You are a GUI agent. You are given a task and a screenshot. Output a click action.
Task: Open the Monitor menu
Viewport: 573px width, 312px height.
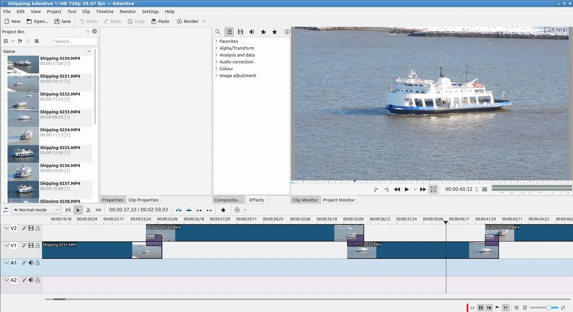tap(128, 11)
